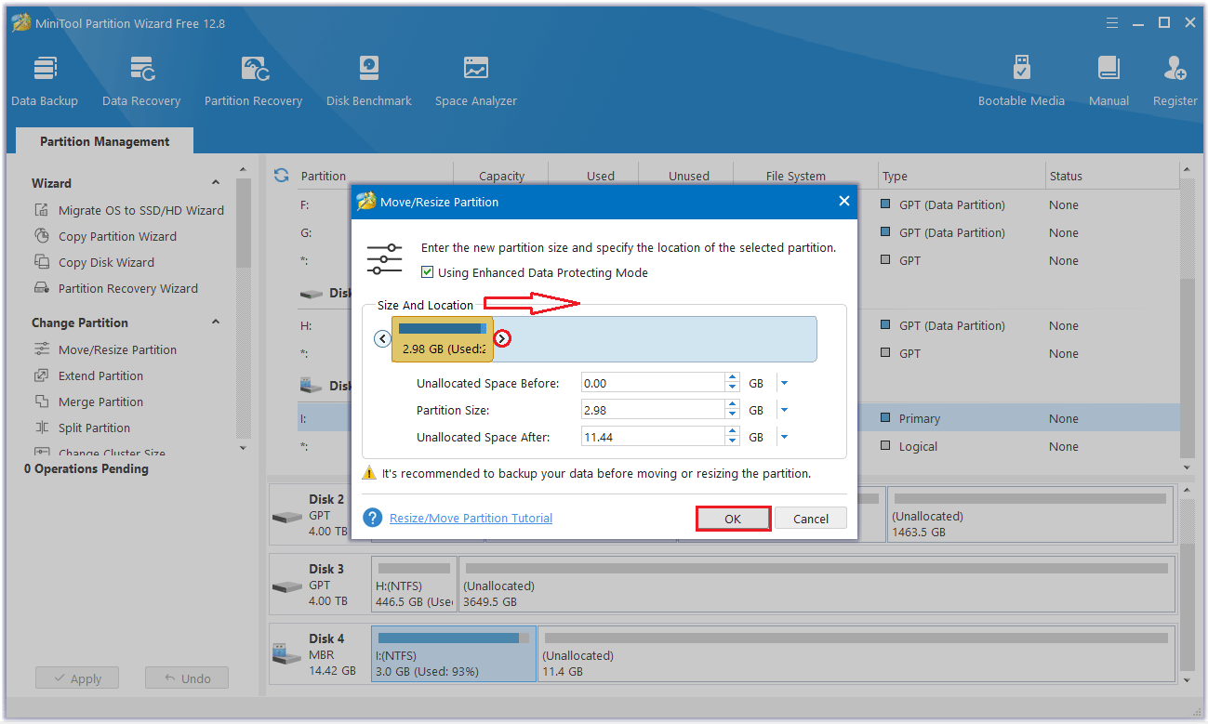Switch to the Partition Management tab

click(x=104, y=141)
